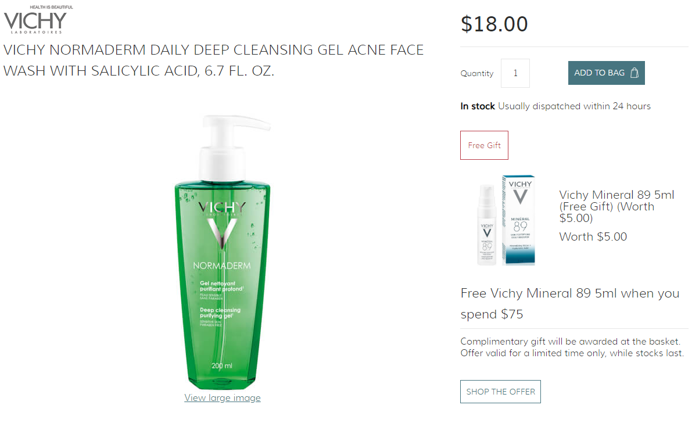Screen dimensions: 699x430
Task: Click the $18.00 price
Action: [x=494, y=24]
